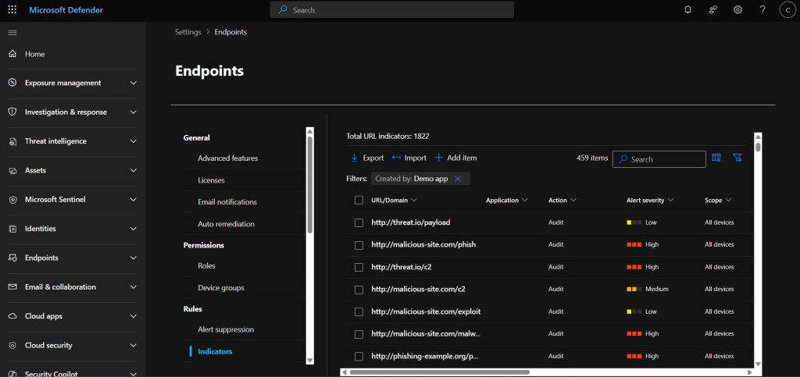Check the malicious-site.com/phish row checkbox

pyautogui.click(x=359, y=245)
